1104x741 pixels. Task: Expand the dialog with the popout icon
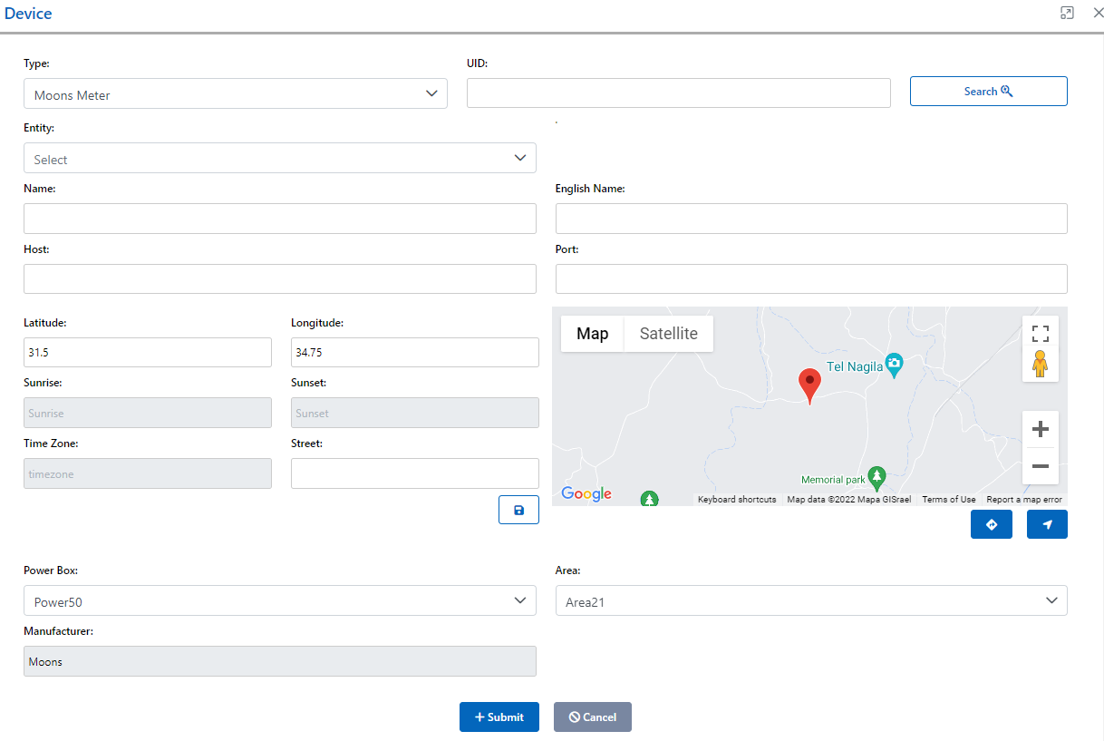click(x=1067, y=13)
